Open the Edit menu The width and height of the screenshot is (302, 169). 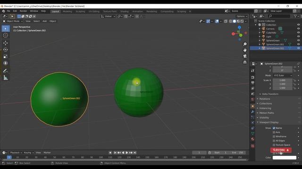(15, 11)
